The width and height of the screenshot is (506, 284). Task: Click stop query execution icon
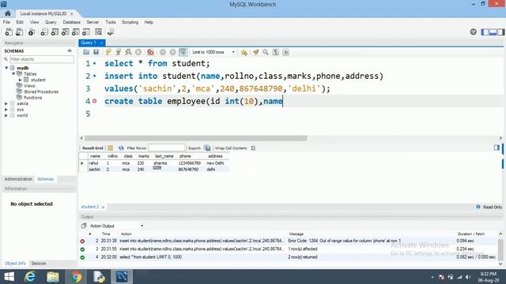click(x=138, y=52)
